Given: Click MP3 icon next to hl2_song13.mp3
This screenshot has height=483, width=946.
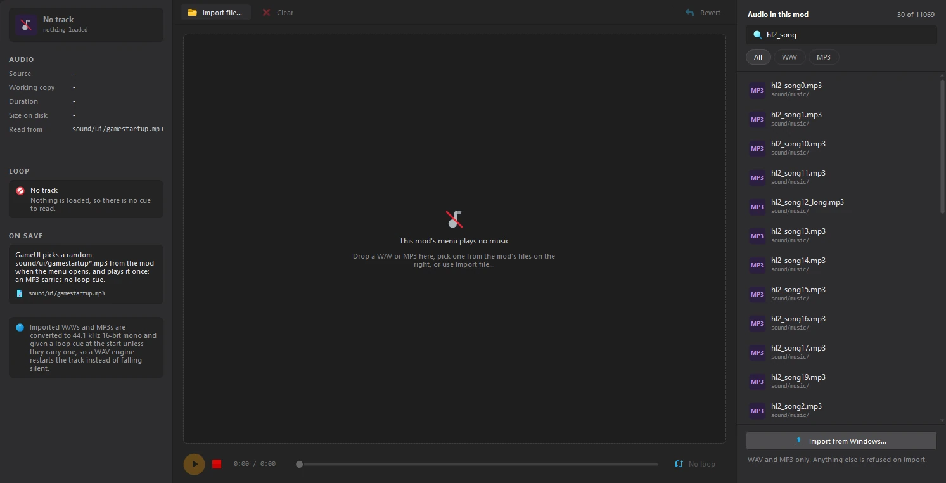Looking at the screenshot, I should (757, 236).
